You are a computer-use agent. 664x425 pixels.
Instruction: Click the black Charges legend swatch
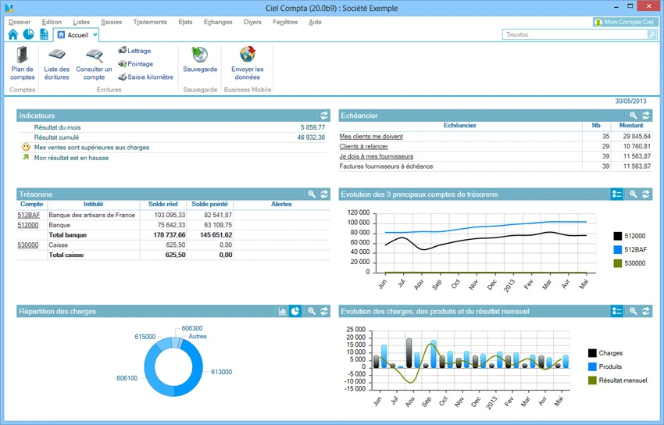tap(592, 353)
